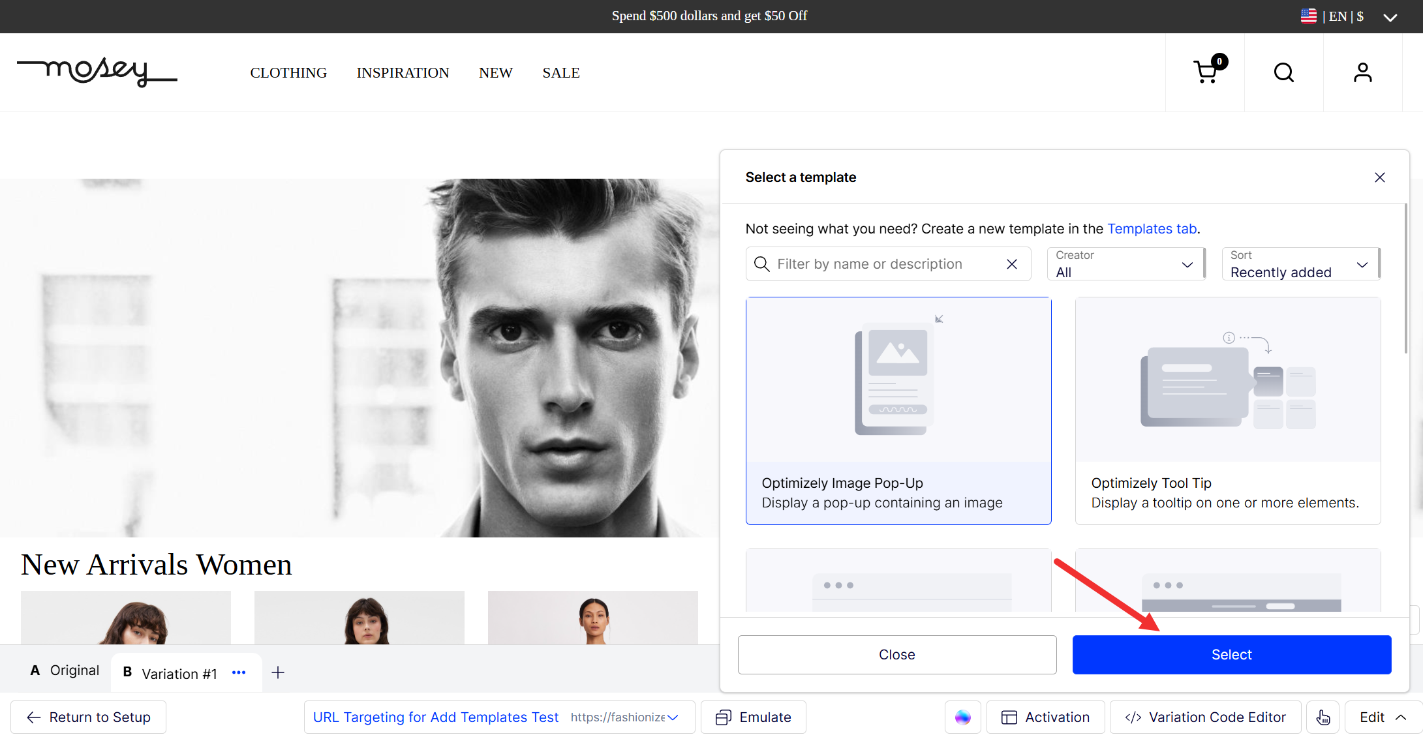Image resolution: width=1423 pixels, height=737 pixels.
Task: Click the search magnifier icon
Action: click(1283, 72)
